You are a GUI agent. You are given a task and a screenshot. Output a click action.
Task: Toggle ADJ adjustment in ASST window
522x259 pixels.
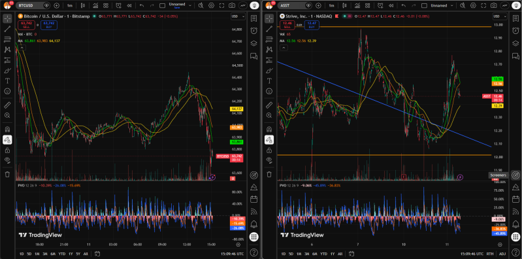[x=502, y=254]
